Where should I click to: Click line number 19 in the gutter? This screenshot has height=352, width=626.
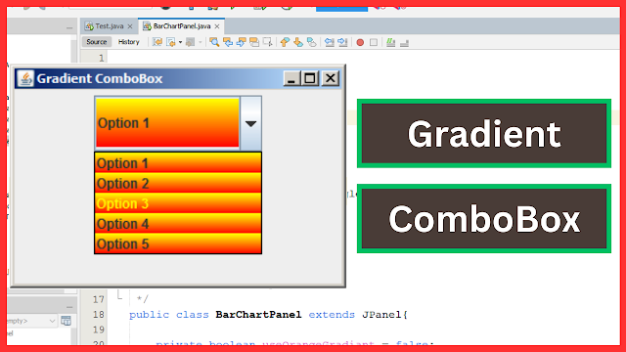99,330
